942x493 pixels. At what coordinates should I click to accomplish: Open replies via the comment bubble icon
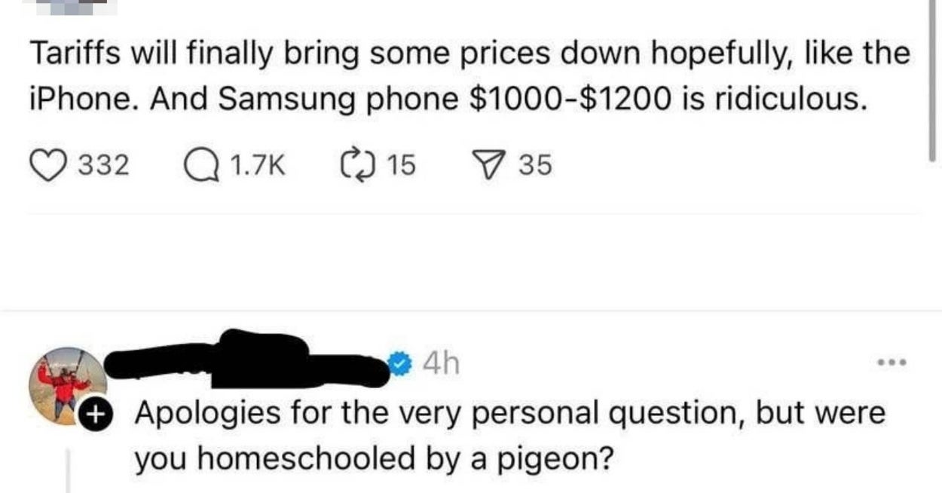coord(197,164)
